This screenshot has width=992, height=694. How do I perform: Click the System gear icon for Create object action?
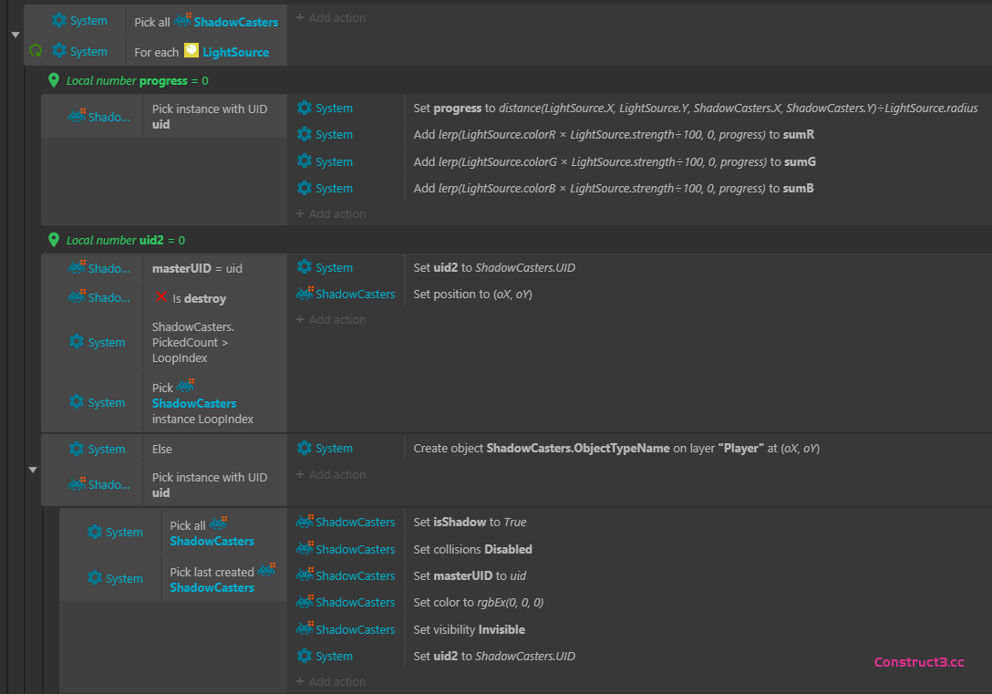[x=305, y=449]
